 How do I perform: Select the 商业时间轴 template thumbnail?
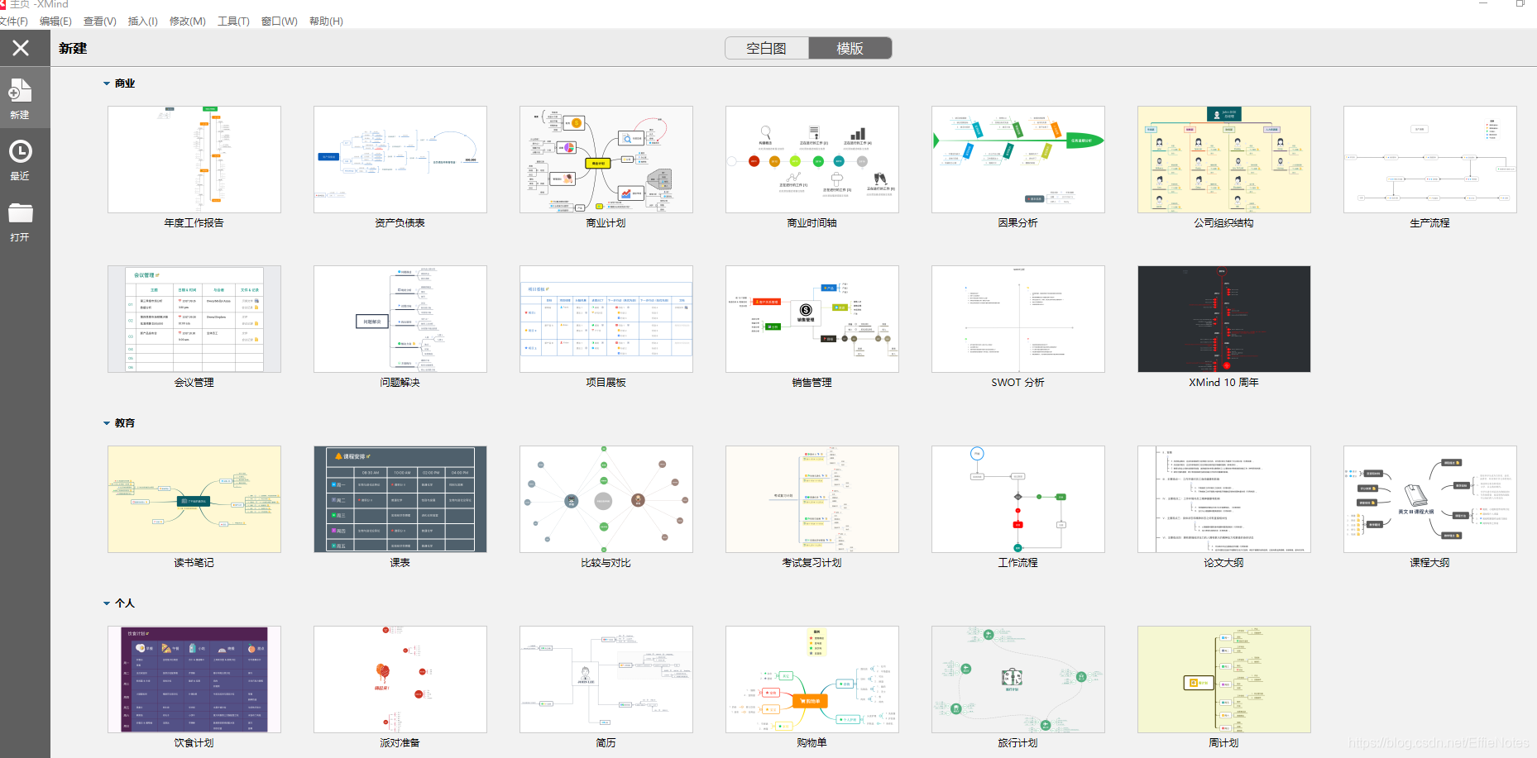click(x=812, y=160)
